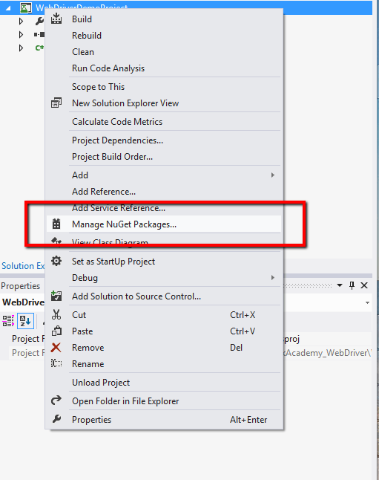
Task: Switch to the Solution Explorer tab
Action: click(23, 266)
